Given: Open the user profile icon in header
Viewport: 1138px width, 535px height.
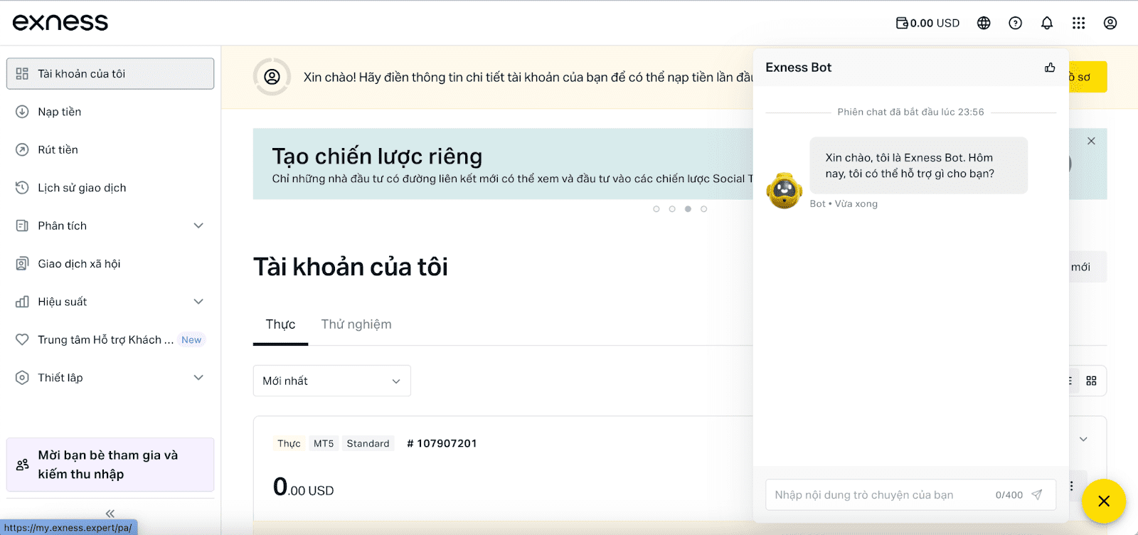Looking at the screenshot, I should coord(1110,23).
